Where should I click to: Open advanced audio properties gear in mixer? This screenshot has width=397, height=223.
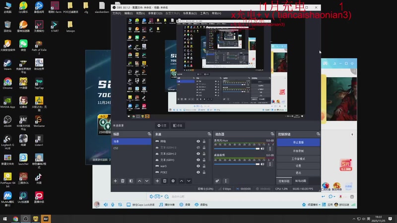pyautogui.click(x=217, y=181)
